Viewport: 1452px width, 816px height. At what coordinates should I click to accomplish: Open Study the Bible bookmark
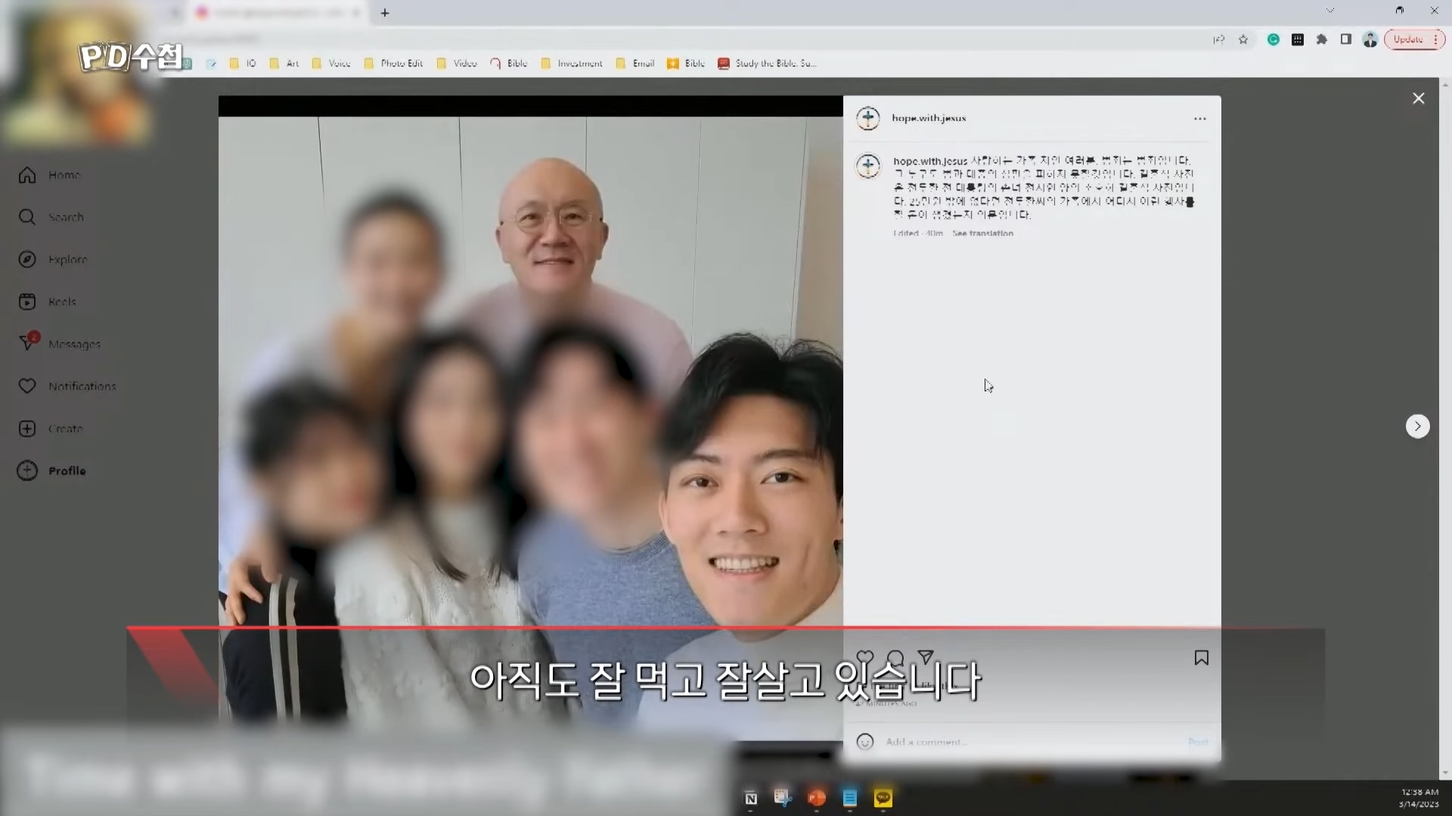click(x=767, y=63)
